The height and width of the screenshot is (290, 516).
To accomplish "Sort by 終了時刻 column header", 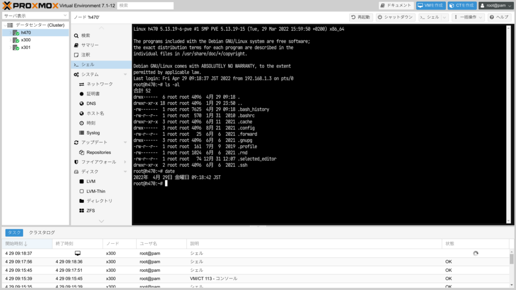I will [x=77, y=244].
